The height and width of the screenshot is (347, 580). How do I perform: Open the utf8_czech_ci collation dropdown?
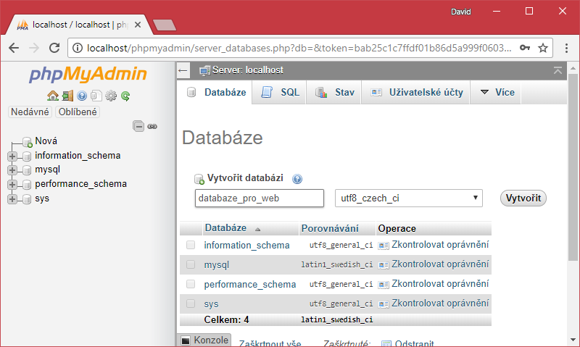pyautogui.click(x=409, y=198)
